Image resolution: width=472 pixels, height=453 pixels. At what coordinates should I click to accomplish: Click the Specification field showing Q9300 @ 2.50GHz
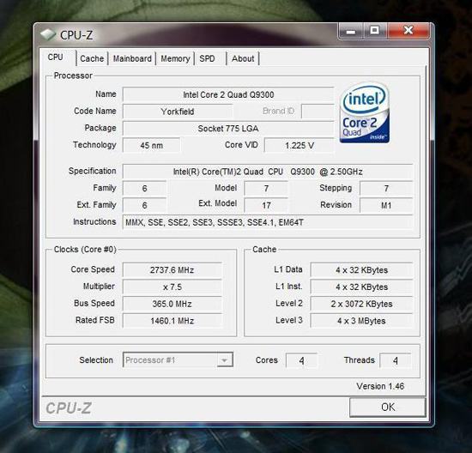click(x=268, y=172)
